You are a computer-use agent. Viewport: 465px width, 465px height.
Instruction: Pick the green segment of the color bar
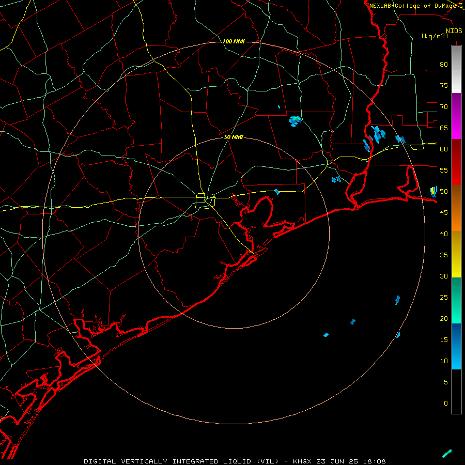point(456,300)
